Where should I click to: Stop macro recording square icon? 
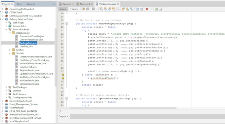[151, 9]
